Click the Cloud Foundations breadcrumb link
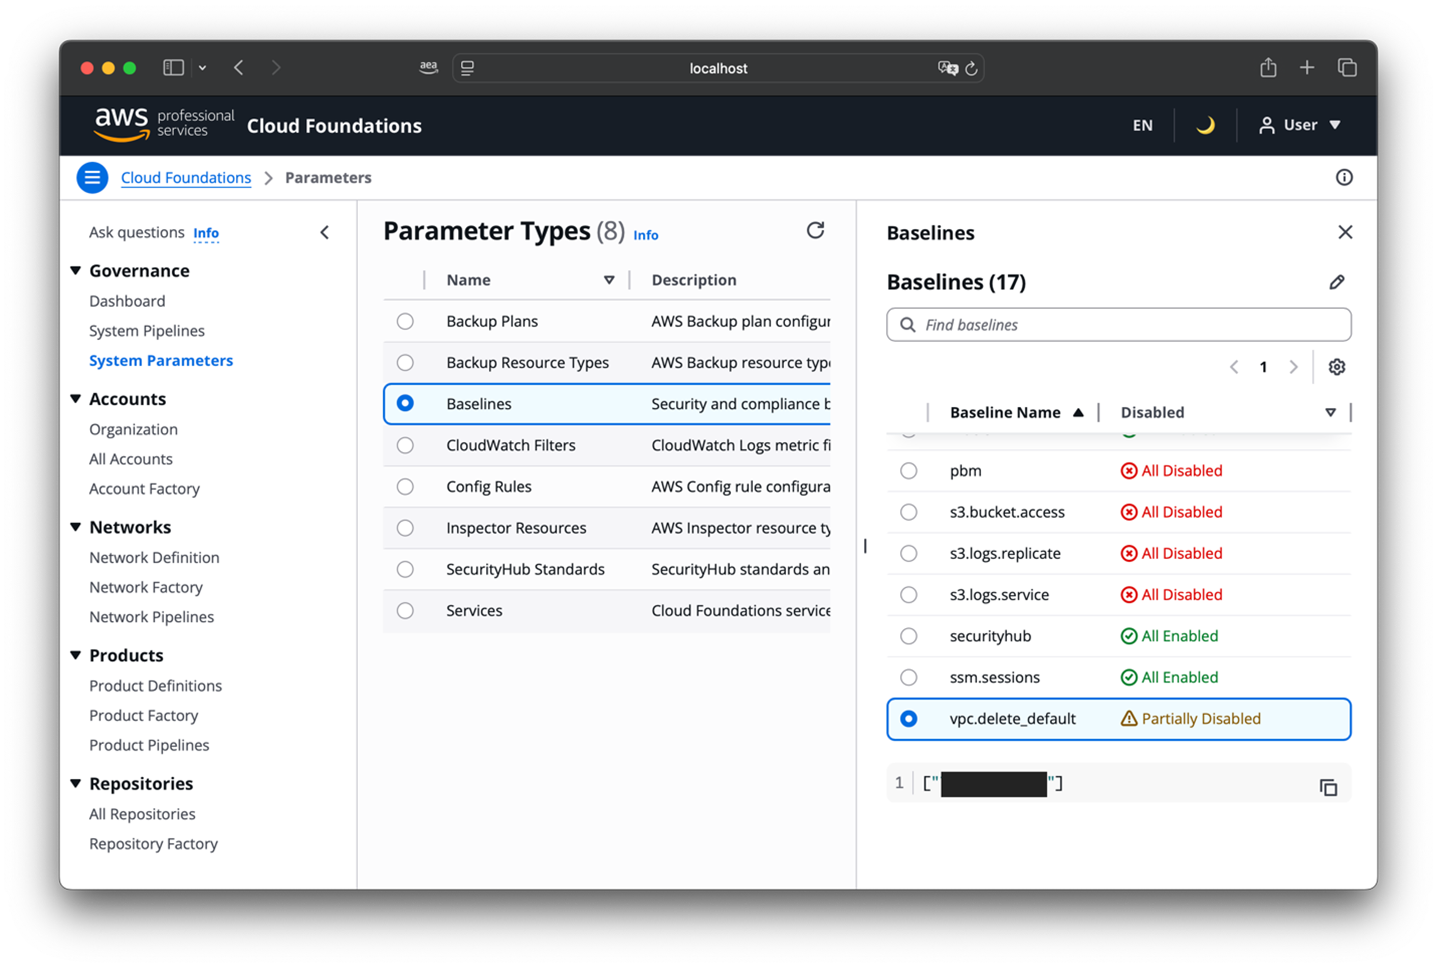 [186, 178]
